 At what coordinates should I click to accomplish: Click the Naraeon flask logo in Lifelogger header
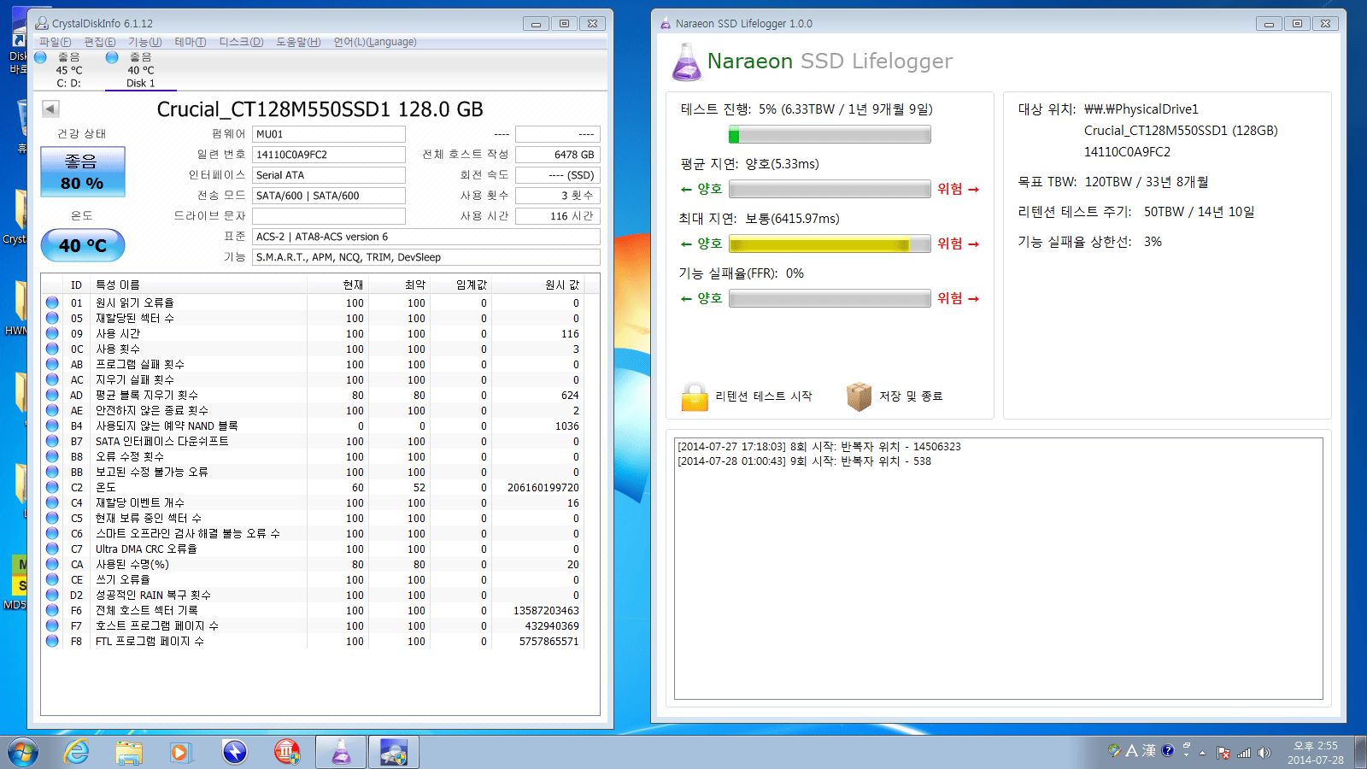[686, 62]
